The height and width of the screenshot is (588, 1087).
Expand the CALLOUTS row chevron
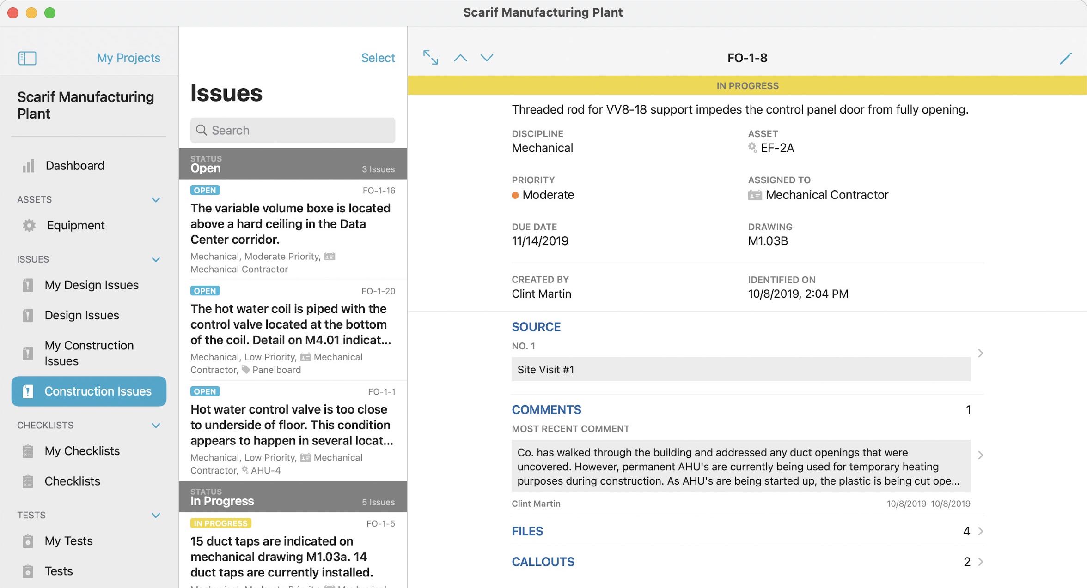(981, 562)
